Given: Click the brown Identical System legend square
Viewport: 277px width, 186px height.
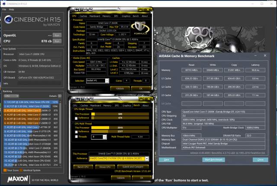Looking at the screenshot, I should coord(21,170).
